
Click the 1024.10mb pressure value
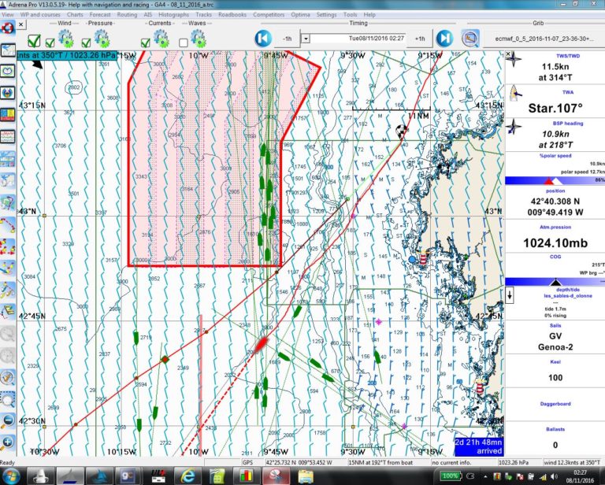(x=555, y=242)
